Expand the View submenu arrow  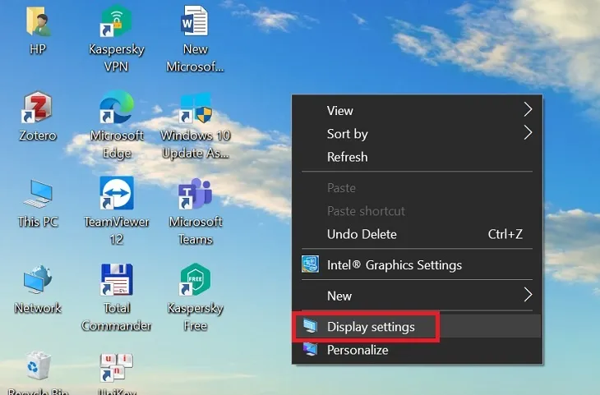click(528, 109)
